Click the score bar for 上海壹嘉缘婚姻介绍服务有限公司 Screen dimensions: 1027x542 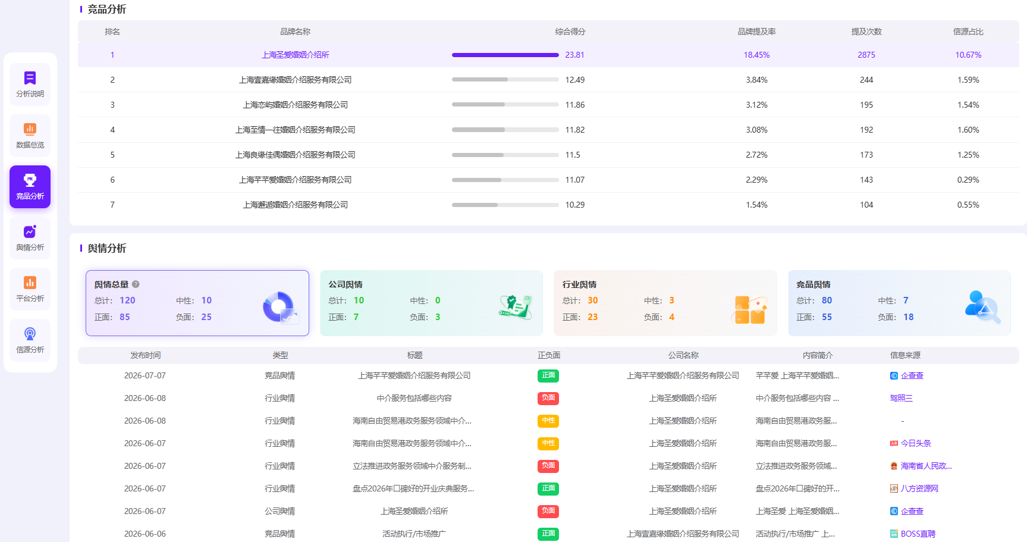505,80
